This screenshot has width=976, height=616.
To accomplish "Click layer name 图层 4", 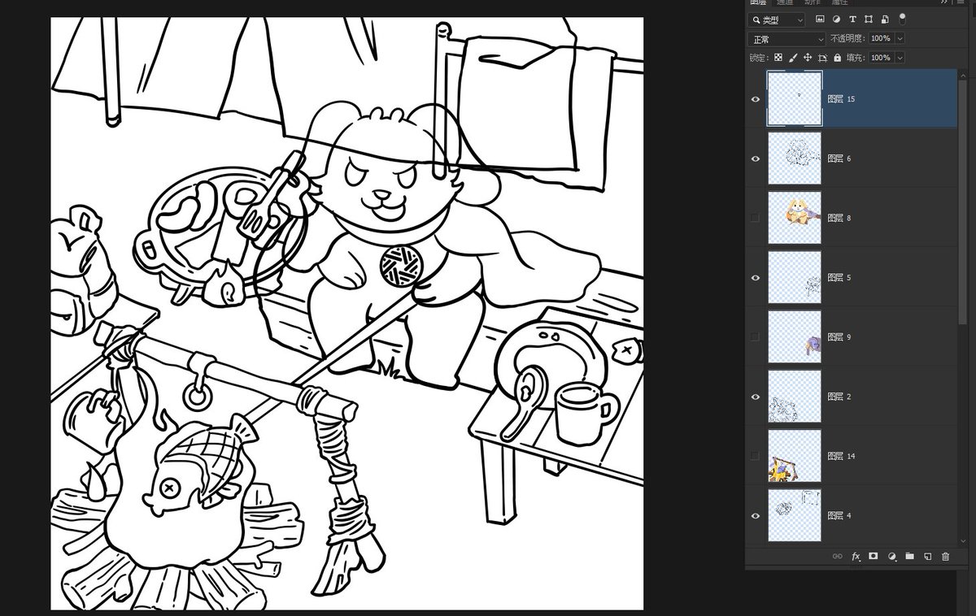I will [839, 515].
